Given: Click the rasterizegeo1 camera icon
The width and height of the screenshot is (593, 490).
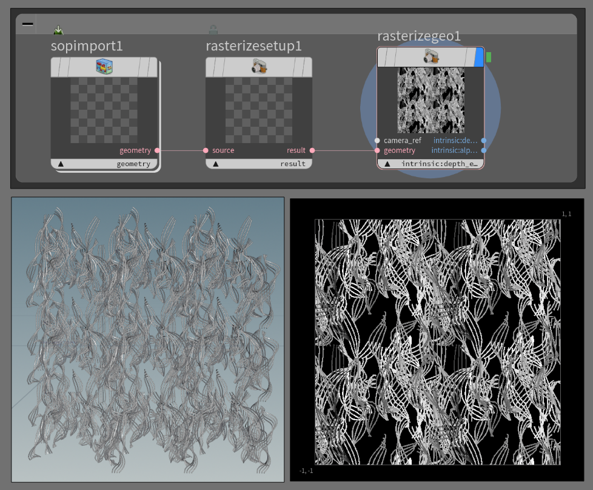Looking at the screenshot, I should [x=431, y=57].
